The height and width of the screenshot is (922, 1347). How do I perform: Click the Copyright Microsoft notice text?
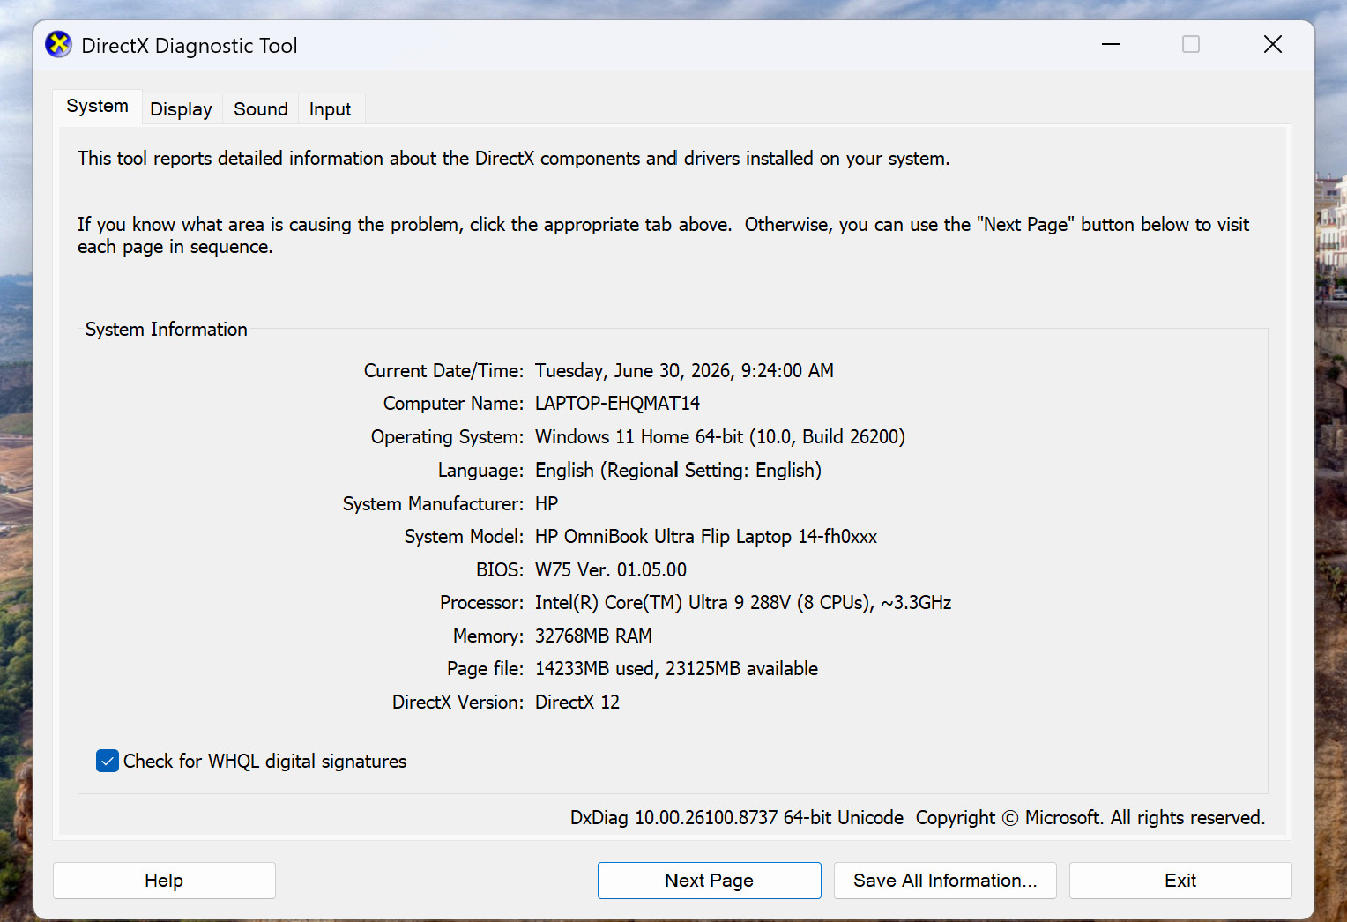1090,818
